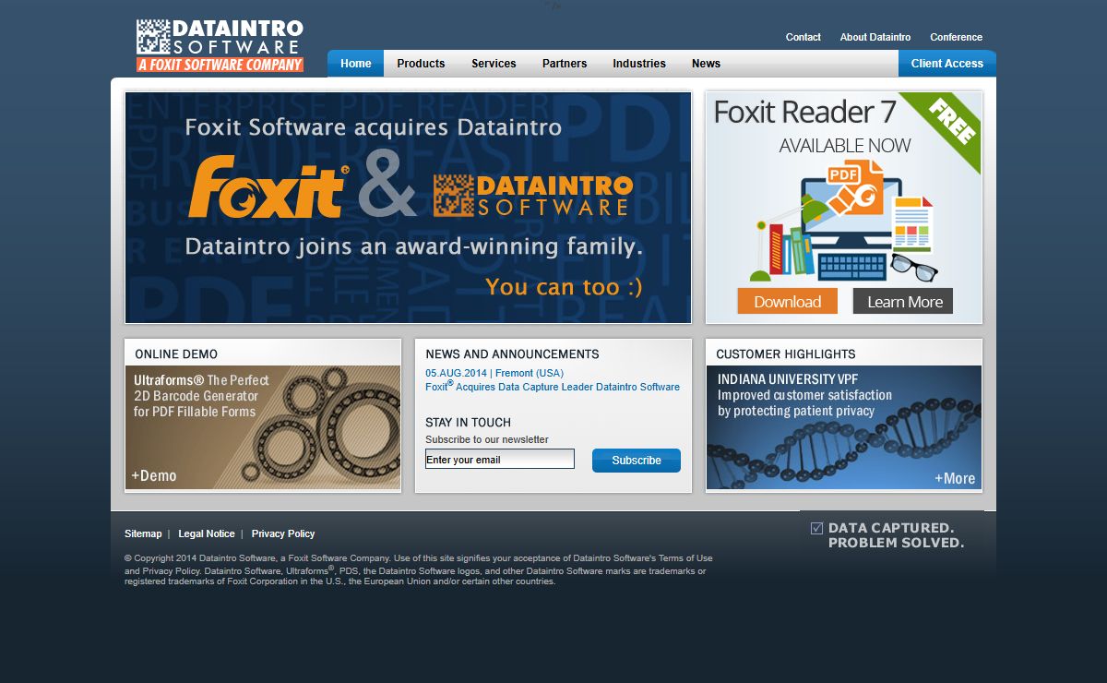Open the News menu item

pyautogui.click(x=706, y=64)
